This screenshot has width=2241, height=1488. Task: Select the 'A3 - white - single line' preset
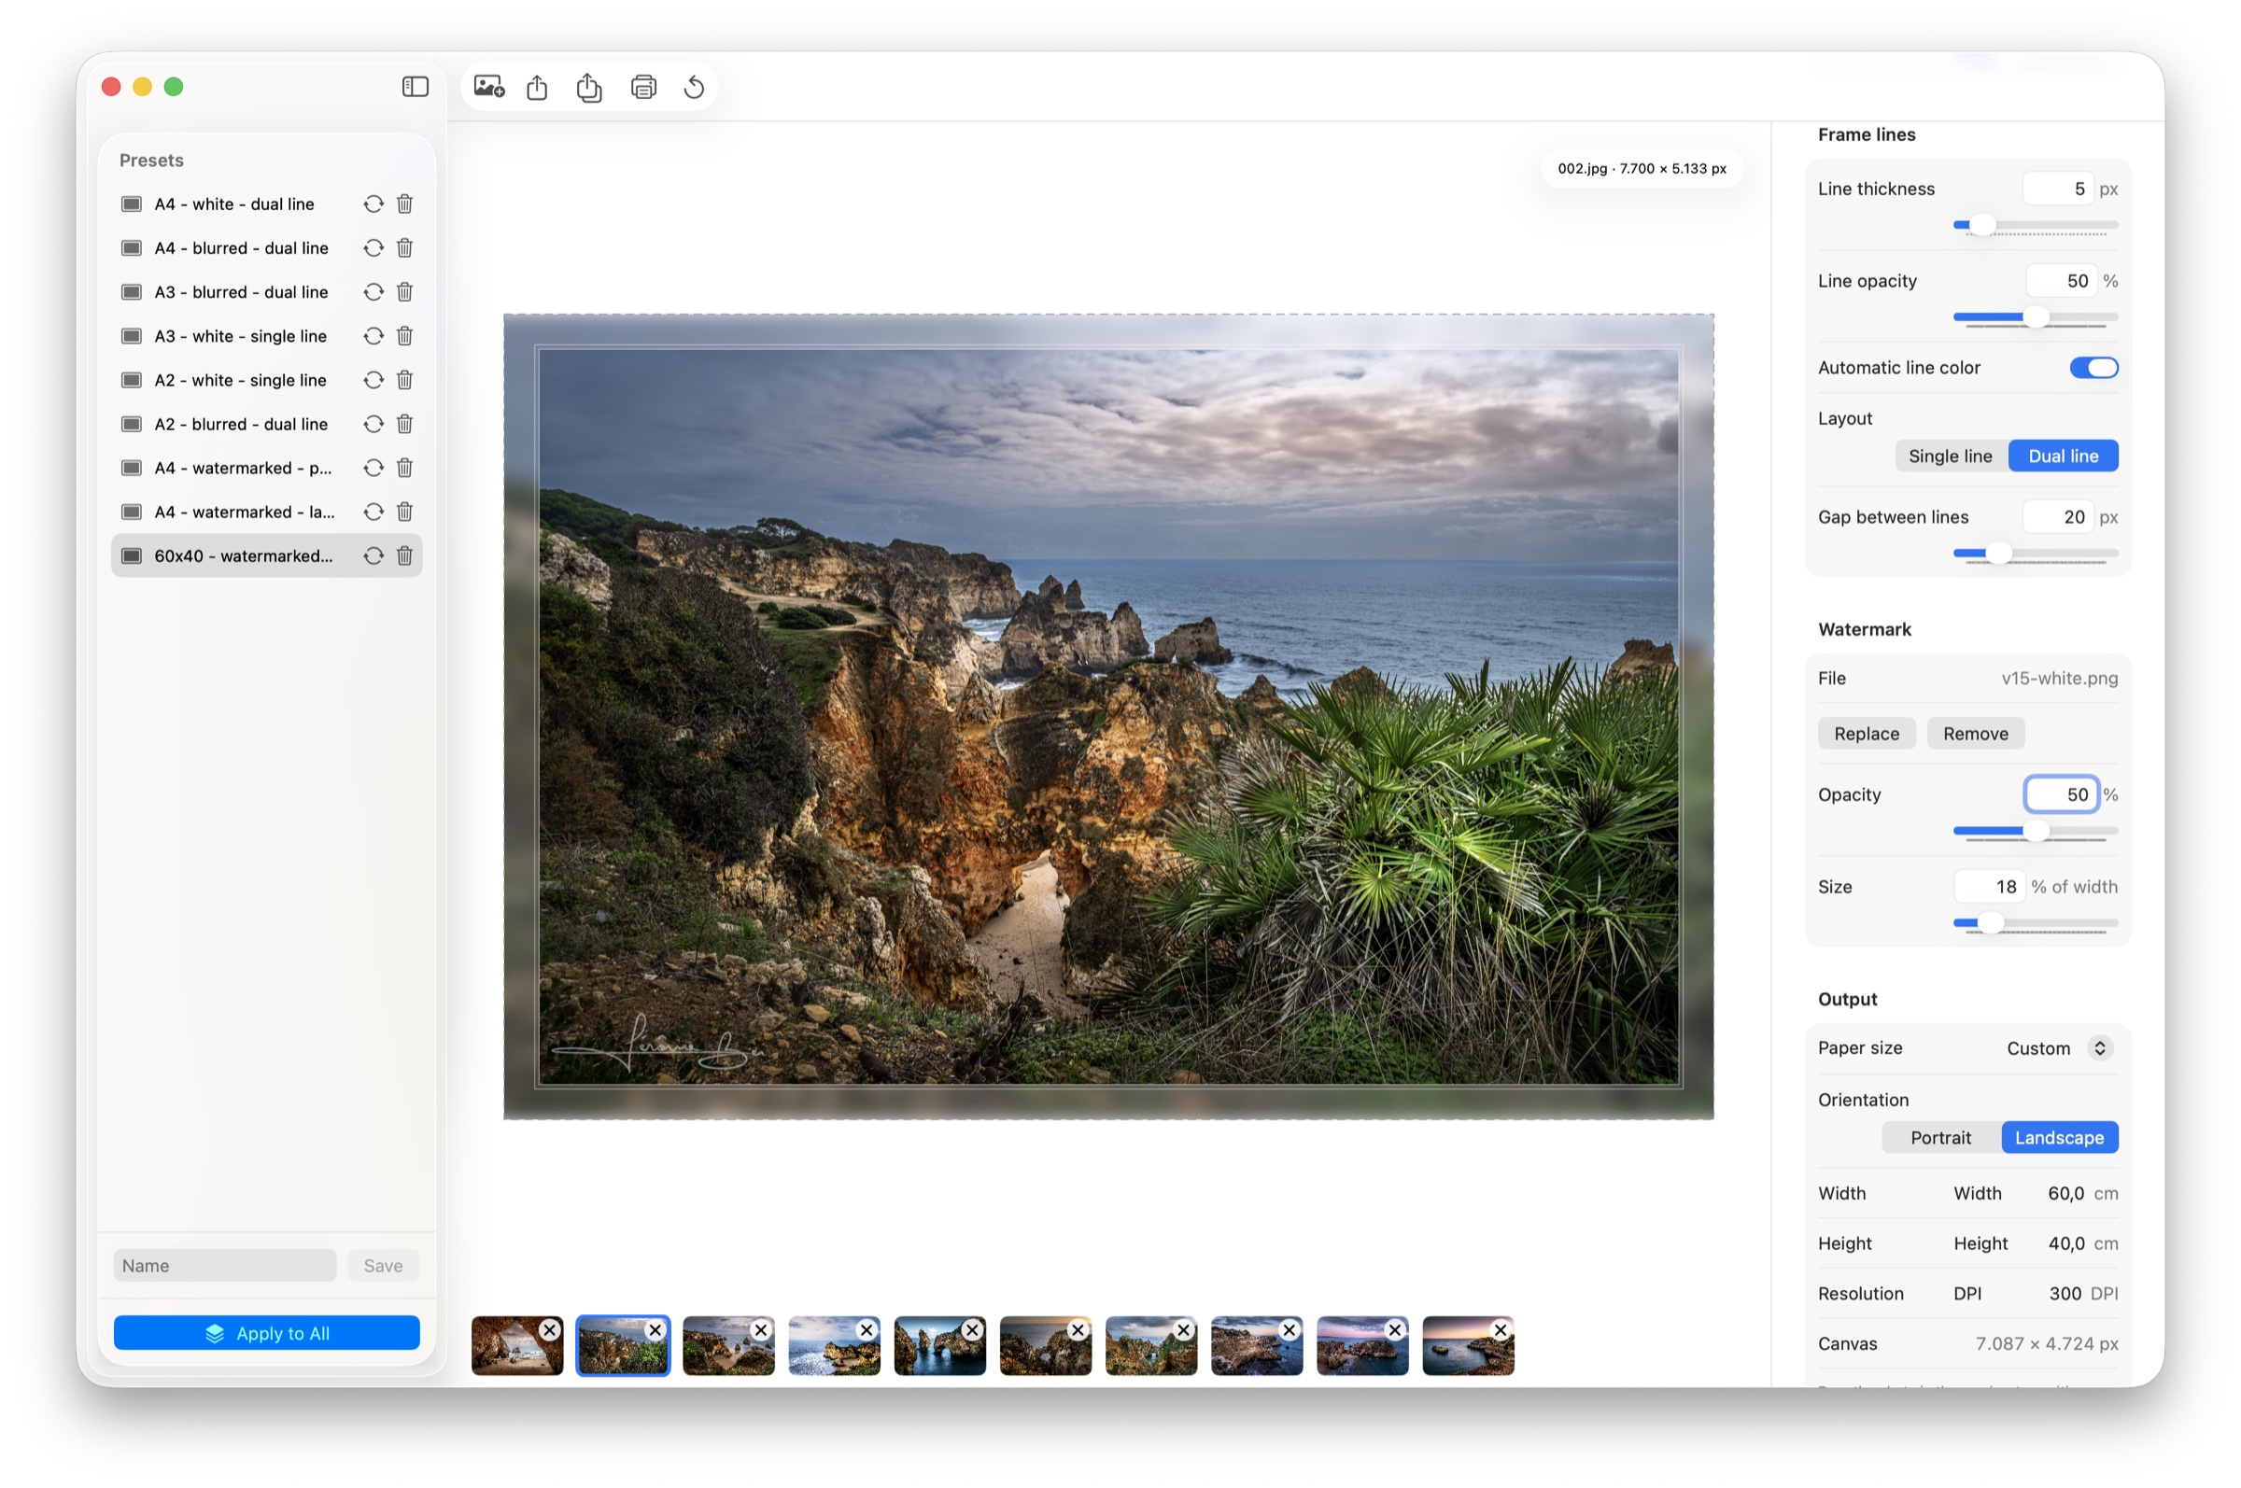(267, 336)
